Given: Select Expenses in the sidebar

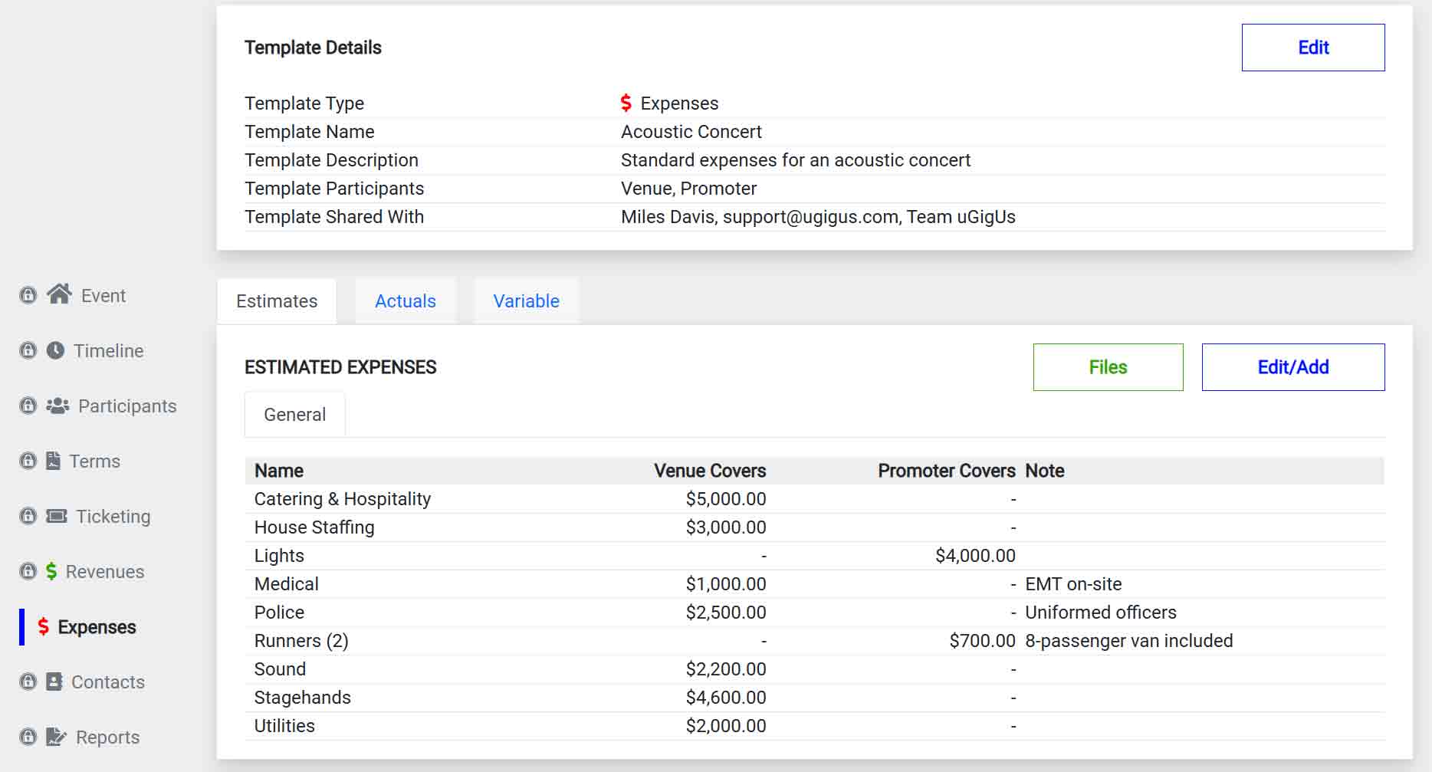Looking at the screenshot, I should pyautogui.click(x=97, y=626).
